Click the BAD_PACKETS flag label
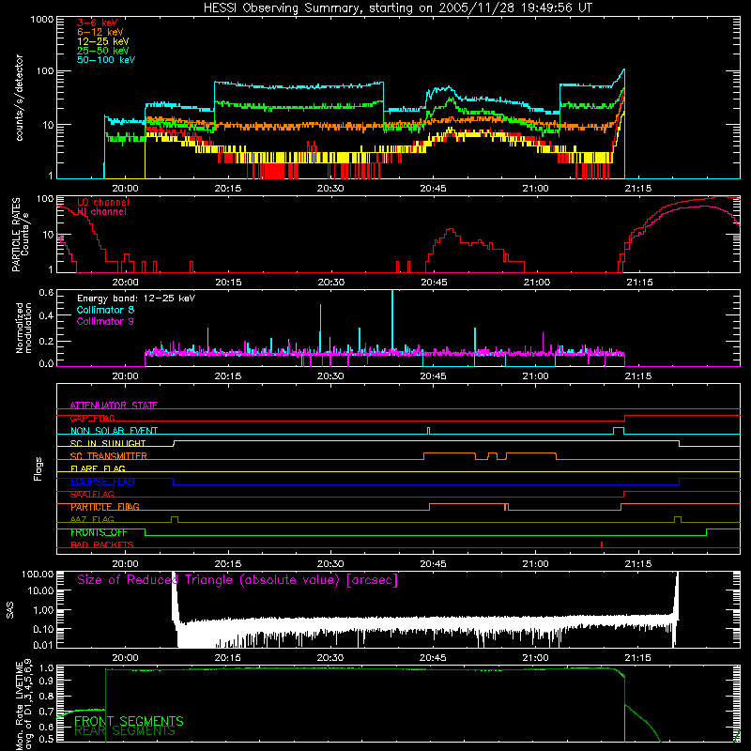751x751 pixels. (x=102, y=544)
